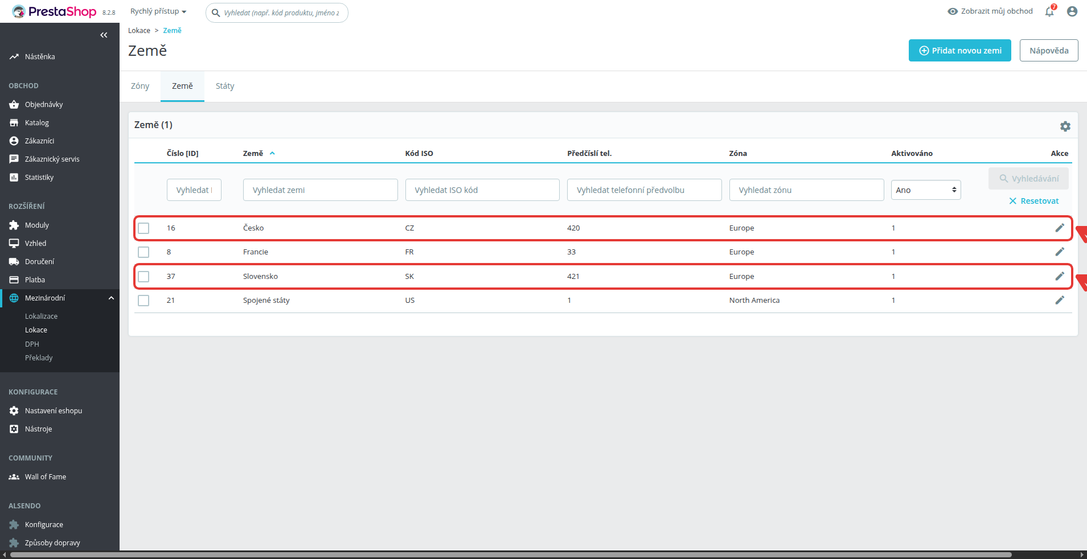Image resolution: width=1087 pixels, height=559 pixels.
Task: Open table settings gear icon
Action: [1065, 126]
